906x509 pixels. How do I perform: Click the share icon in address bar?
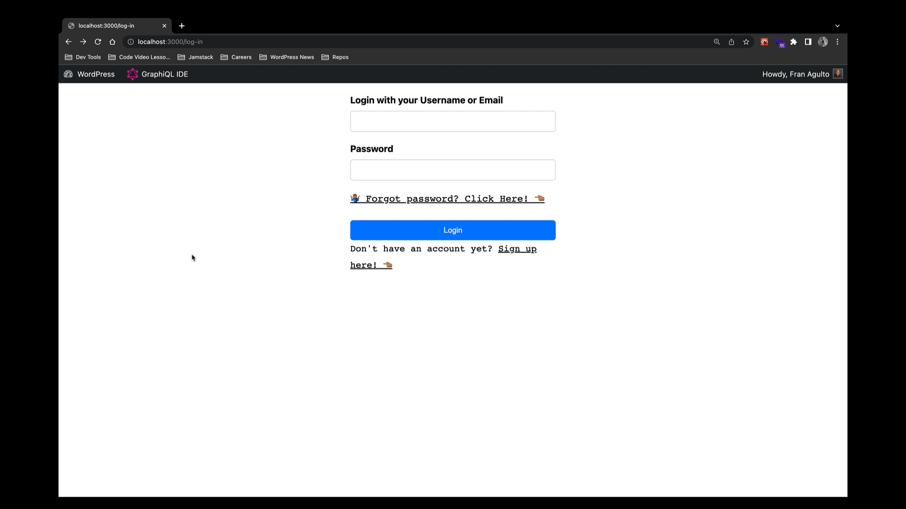click(731, 42)
